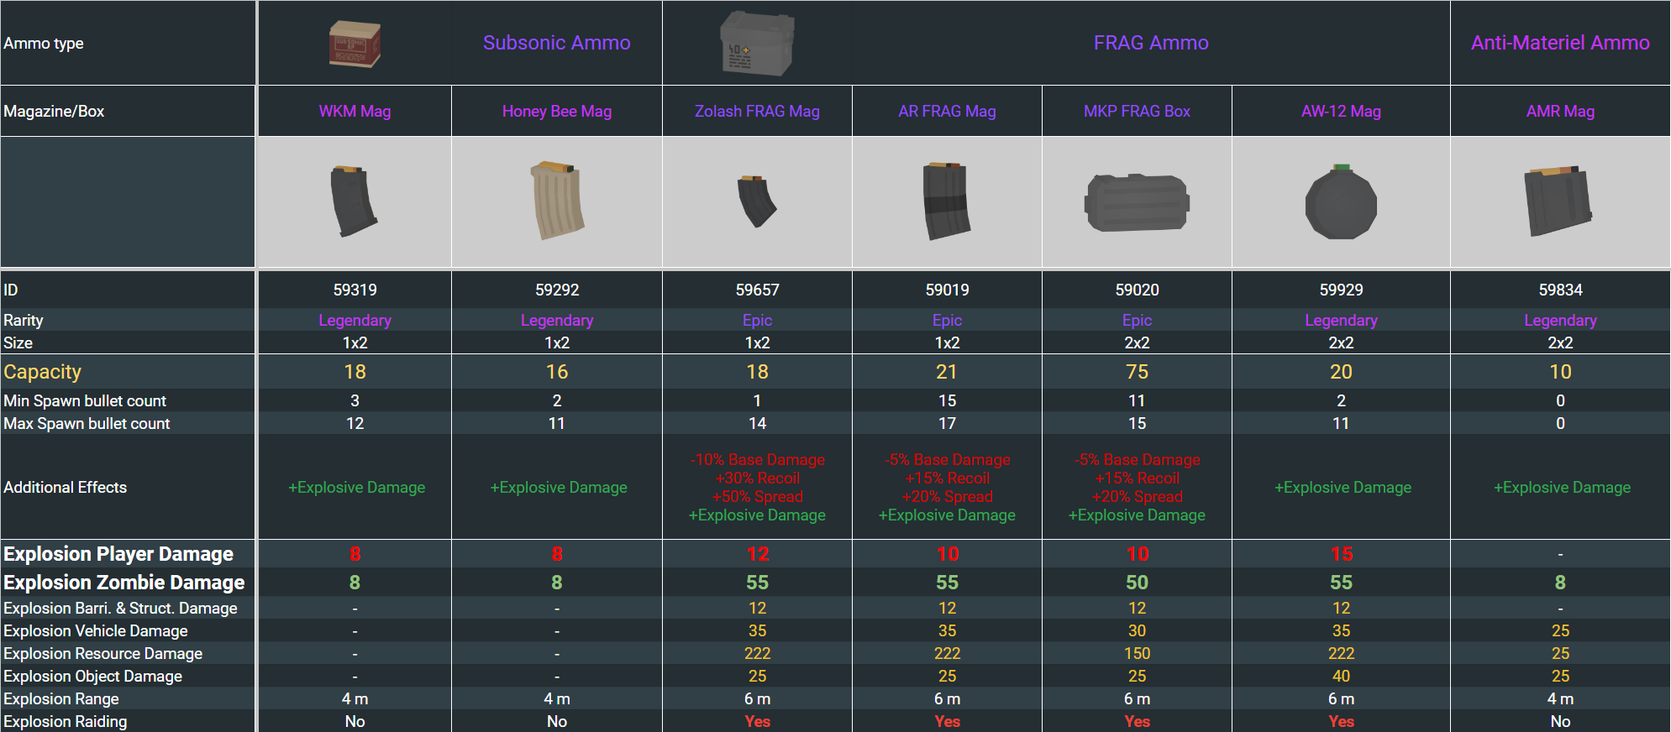1671x732 pixels.
Task: Follow the MKP FRAG Box link
Action: [1137, 112]
